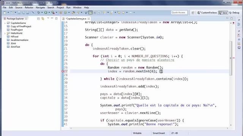The height and width of the screenshot is (136, 243).
Task: Run the program with green Run icon
Action: (x=46, y=12)
